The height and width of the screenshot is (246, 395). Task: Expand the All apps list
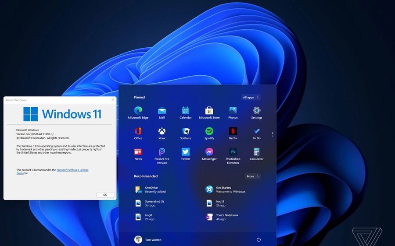251,97
